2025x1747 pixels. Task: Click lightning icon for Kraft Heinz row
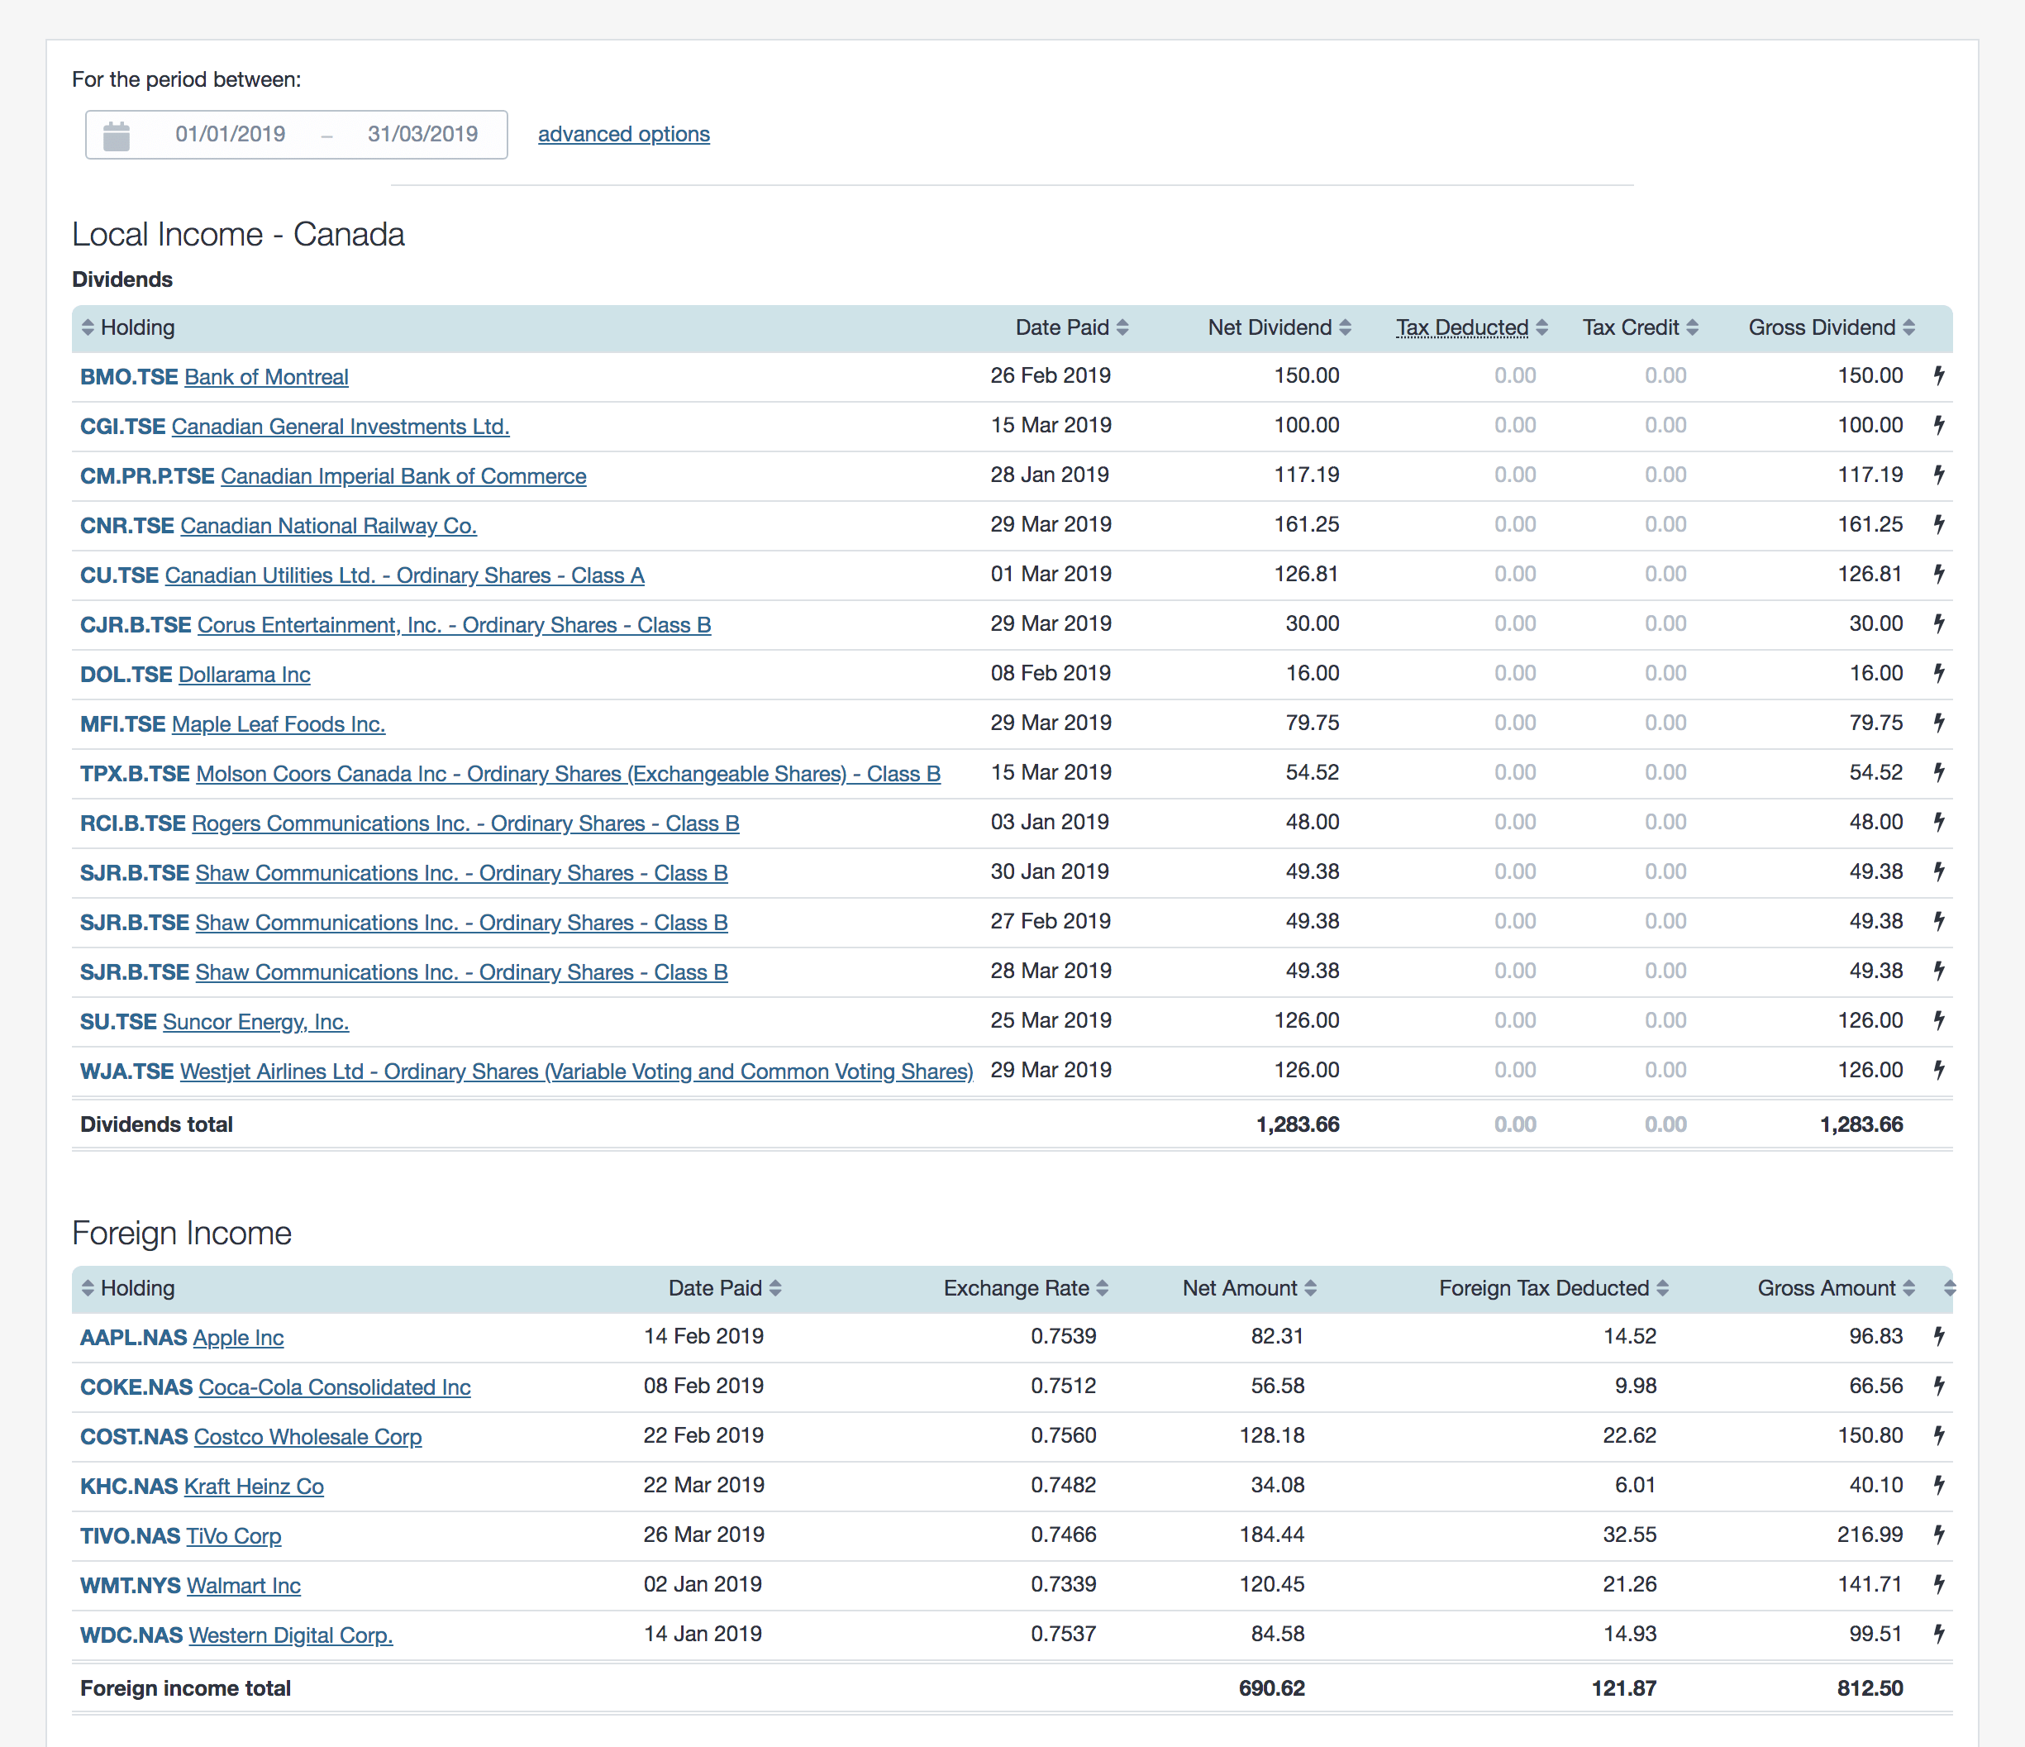pos(1939,1485)
